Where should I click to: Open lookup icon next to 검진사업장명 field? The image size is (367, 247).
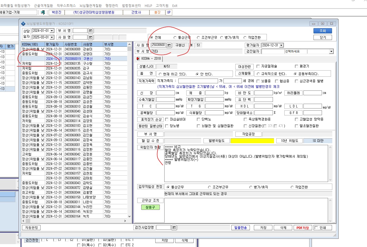174,228
